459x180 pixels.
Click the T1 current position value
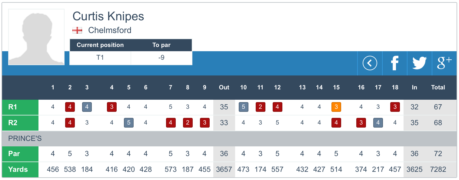(x=100, y=58)
